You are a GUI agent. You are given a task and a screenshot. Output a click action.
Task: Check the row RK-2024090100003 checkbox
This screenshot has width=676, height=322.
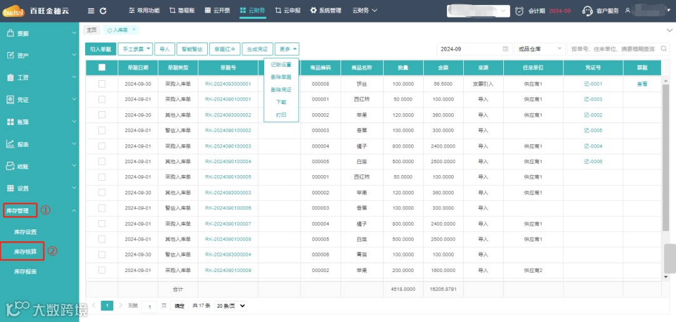(102, 146)
